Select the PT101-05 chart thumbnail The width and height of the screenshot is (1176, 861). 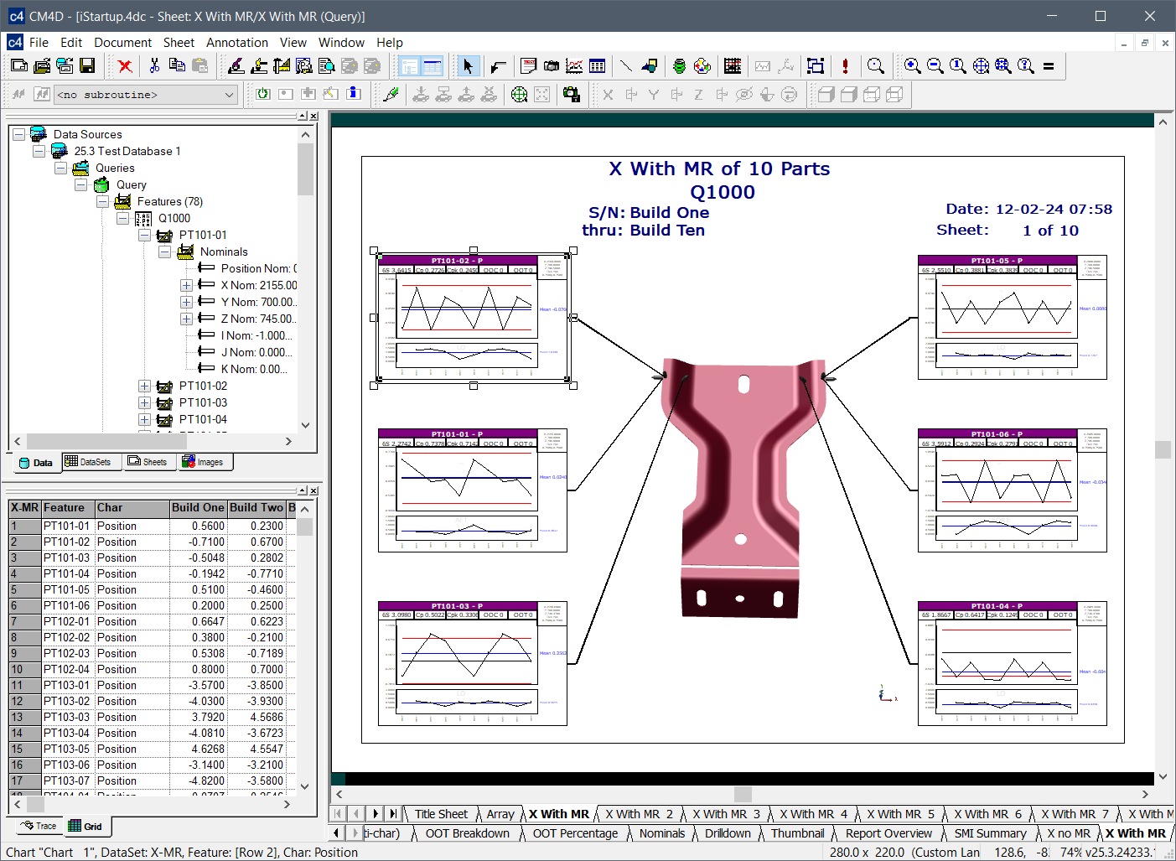pyautogui.click(x=1012, y=317)
